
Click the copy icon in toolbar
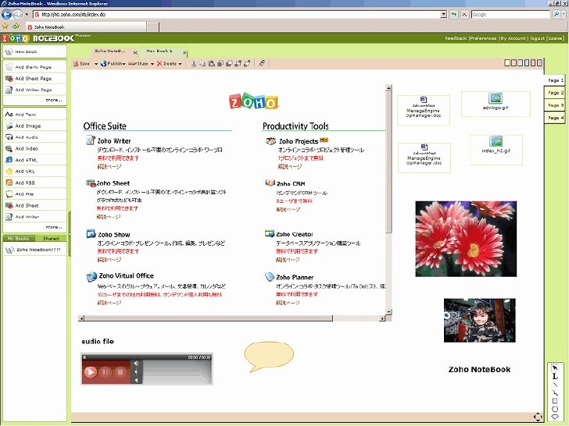(202, 64)
